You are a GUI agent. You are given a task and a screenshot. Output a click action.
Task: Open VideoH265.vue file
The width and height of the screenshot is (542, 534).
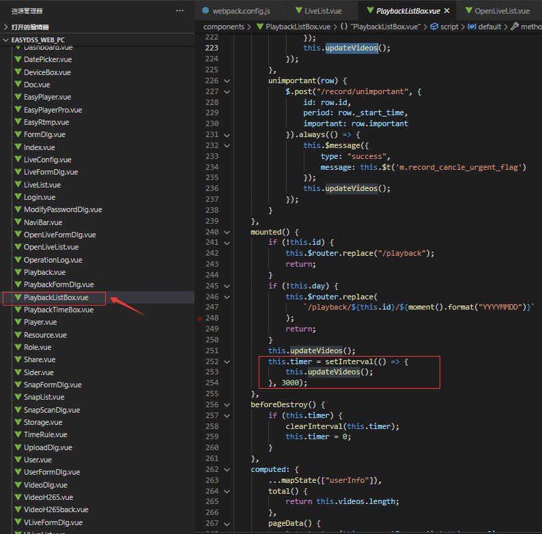tap(48, 497)
